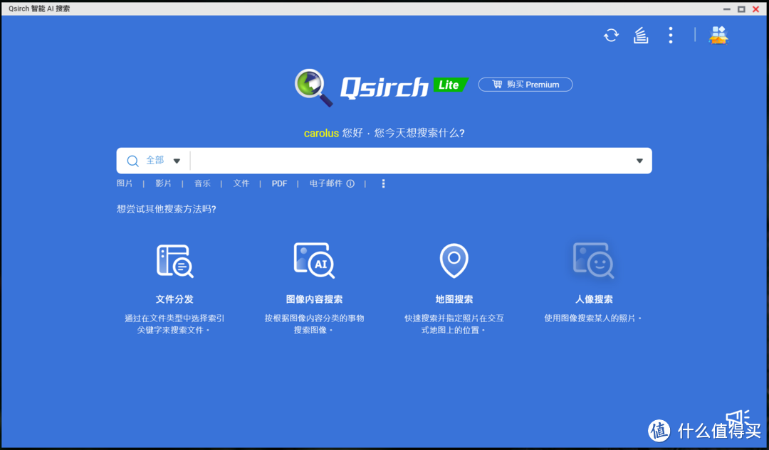
Task: Click the carolus username text
Action: [321, 133]
